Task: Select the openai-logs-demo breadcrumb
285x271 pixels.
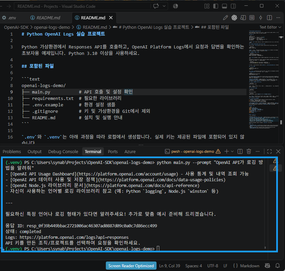Action: click(x=52, y=27)
